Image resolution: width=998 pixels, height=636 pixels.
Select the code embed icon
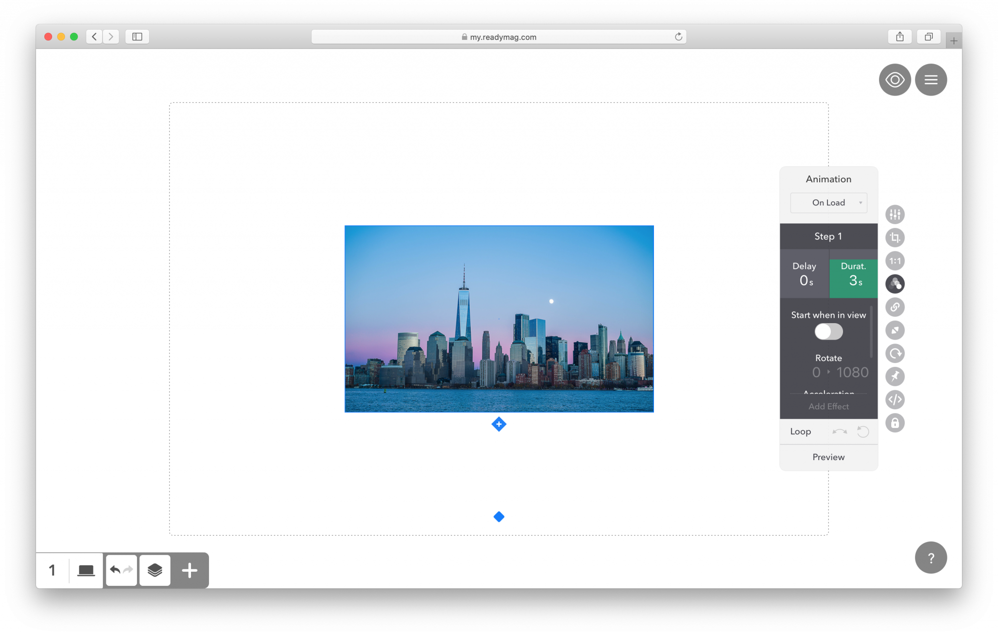click(894, 400)
